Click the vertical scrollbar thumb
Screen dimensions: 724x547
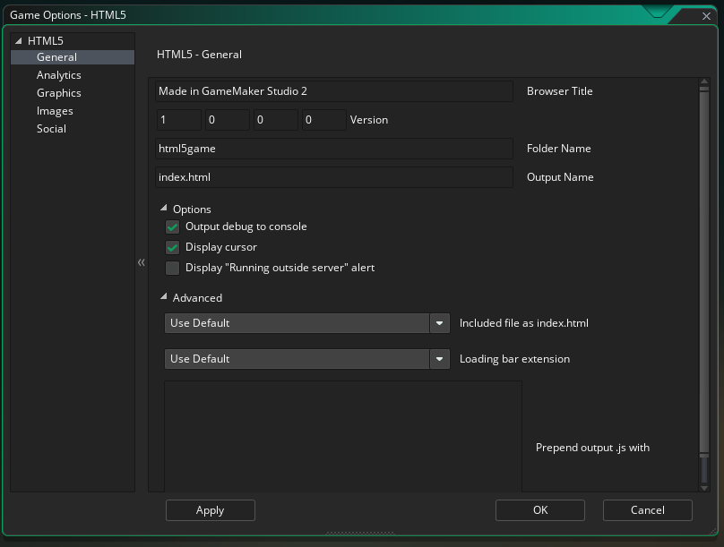tap(704, 271)
